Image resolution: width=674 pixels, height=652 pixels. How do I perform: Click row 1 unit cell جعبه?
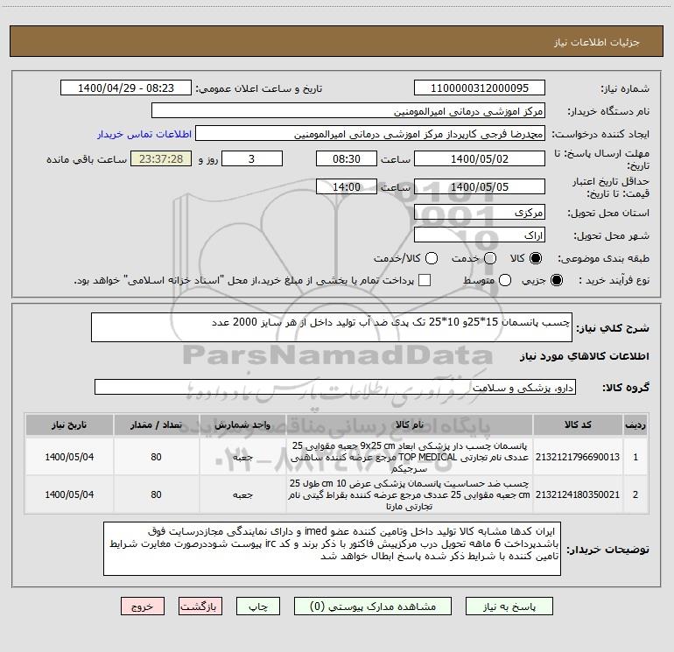242,457
